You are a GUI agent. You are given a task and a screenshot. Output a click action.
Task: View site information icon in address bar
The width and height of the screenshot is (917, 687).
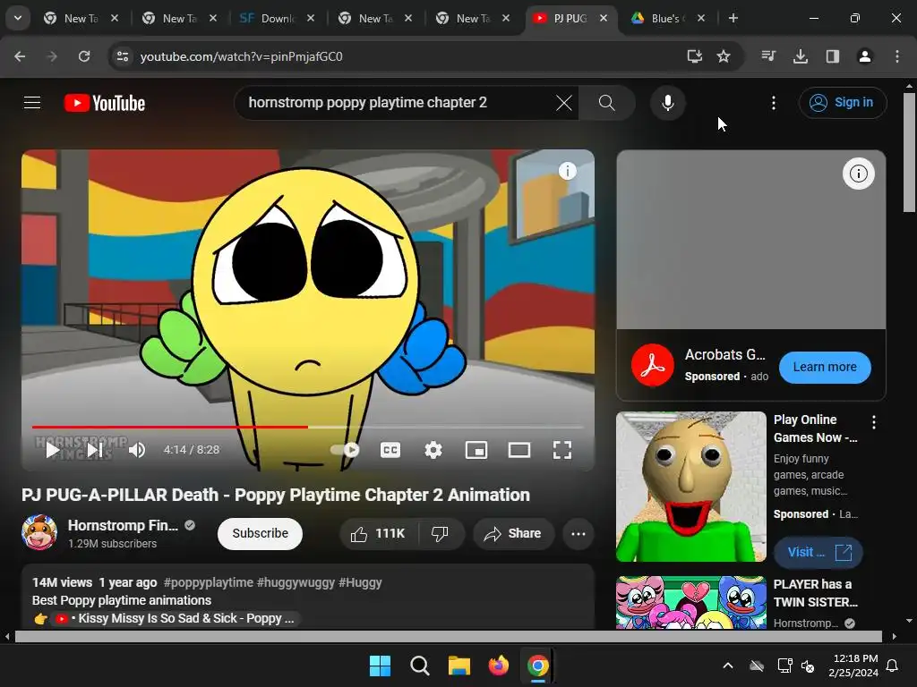click(x=122, y=56)
